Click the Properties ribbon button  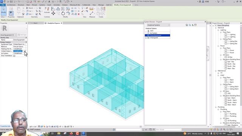[11, 13]
